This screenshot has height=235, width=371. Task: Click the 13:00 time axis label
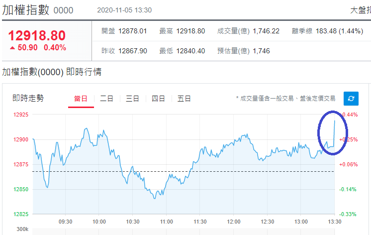[x=301, y=222]
